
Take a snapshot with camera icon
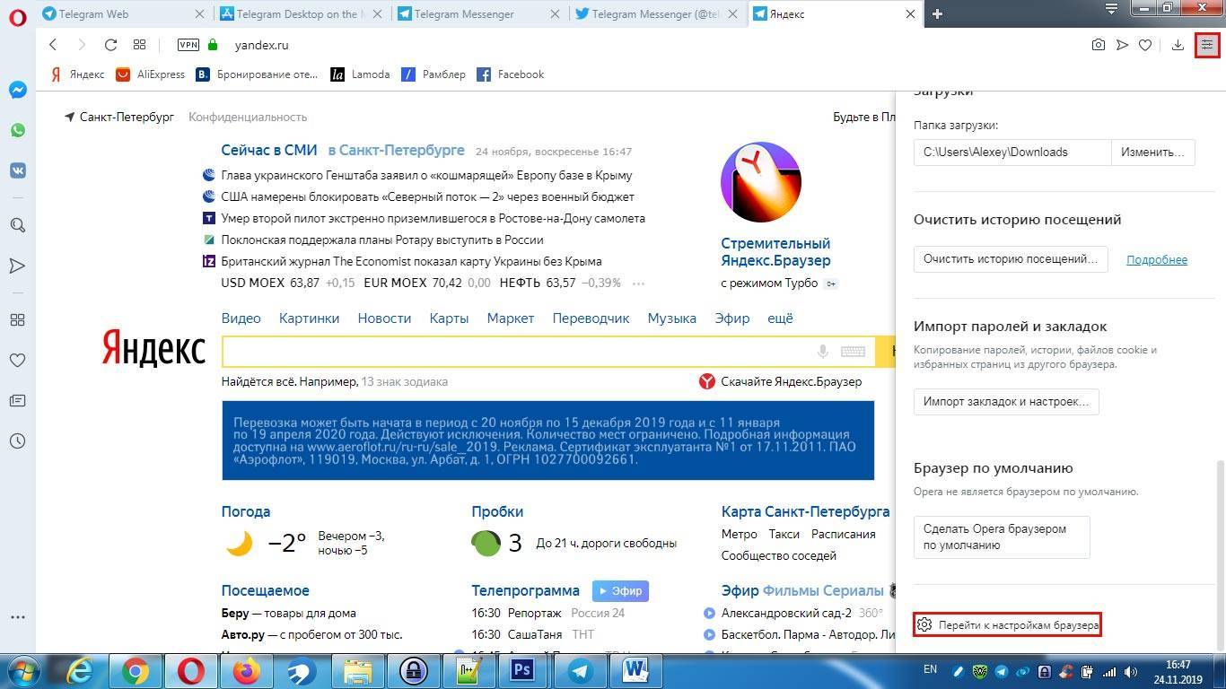click(1098, 45)
